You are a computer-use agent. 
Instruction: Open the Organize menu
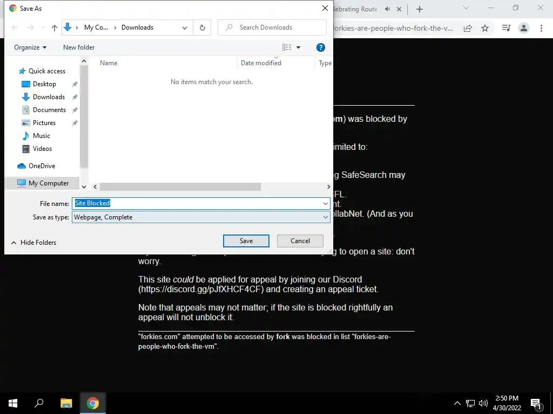click(30, 47)
